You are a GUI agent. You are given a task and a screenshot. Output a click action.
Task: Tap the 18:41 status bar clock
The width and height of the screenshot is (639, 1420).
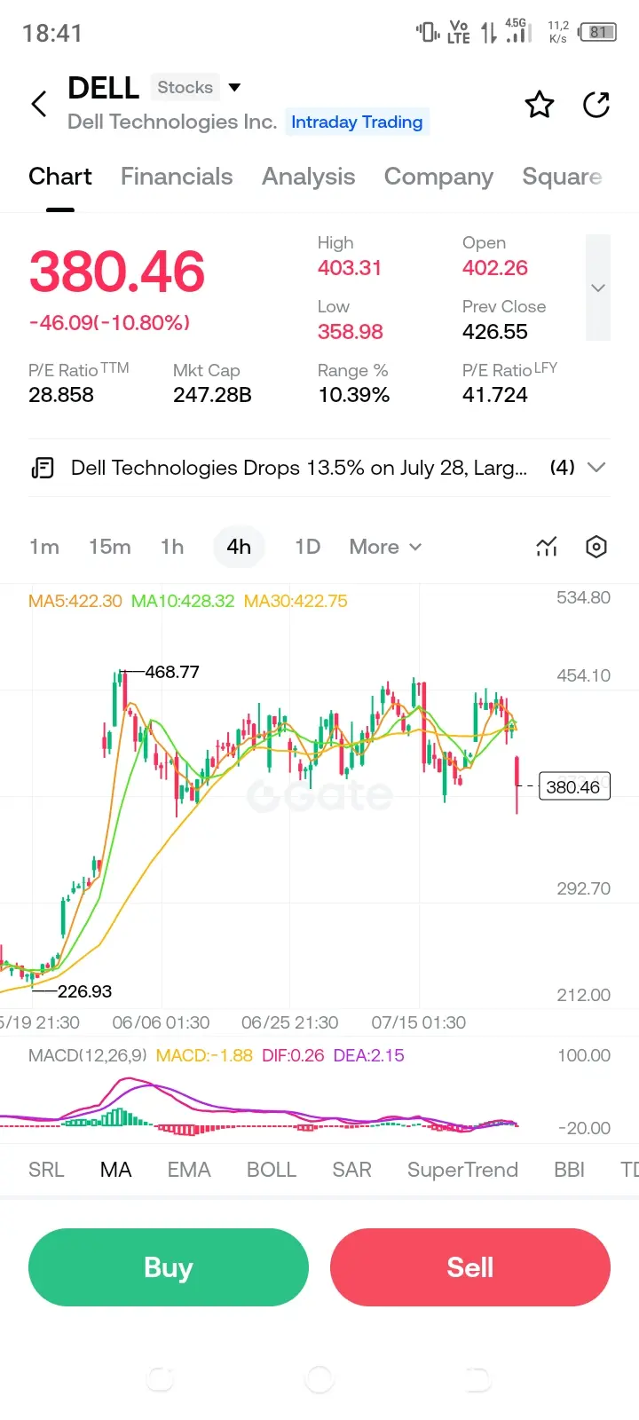[x=52, y=33]
